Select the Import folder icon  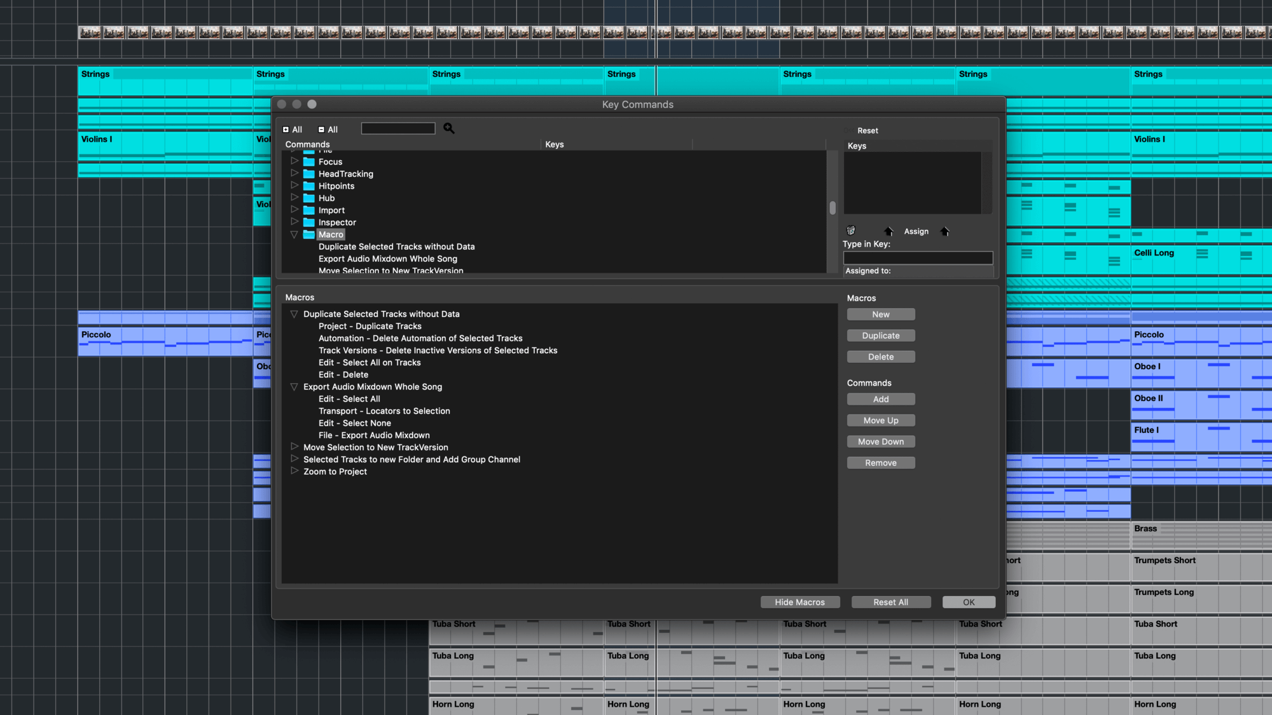tap(309, 210)
